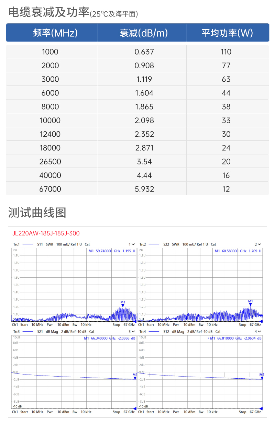Click average power 24 in the 18000 row

click(x=226, y=148)
